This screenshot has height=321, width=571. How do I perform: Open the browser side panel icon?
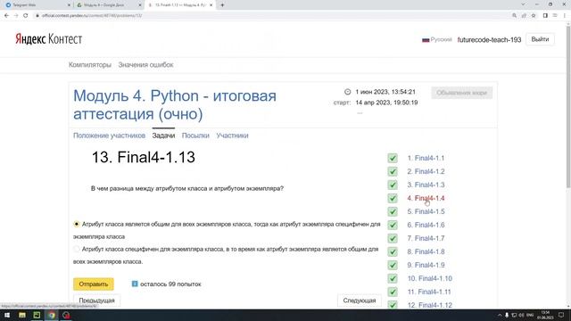(x=545, y=16)
